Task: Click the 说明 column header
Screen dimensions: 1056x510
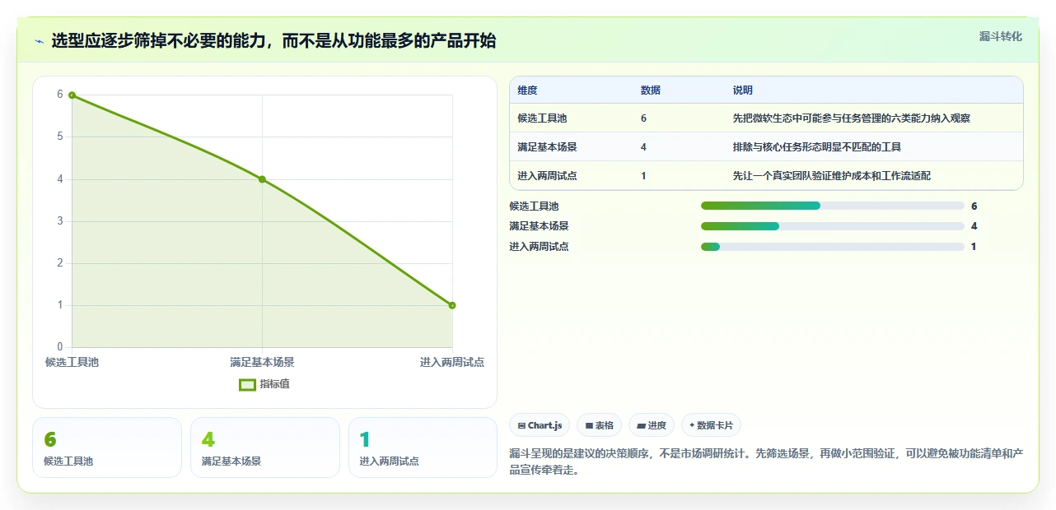Action: [742, 90]
